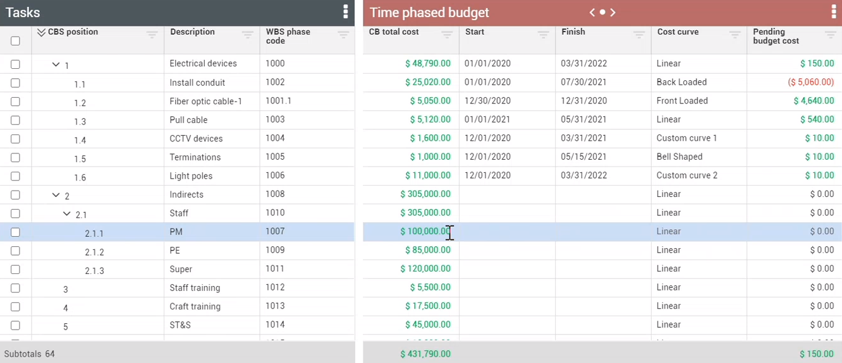This screenshot has width=842, height=363.
Task: Sort by Start column header
Action: [475, 32]
